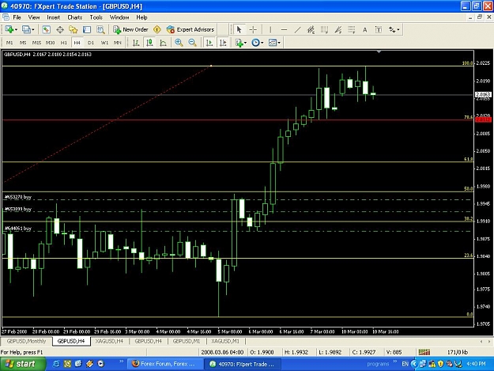Switch chart to M30 timeframe
Viewport: 494px width, 371px height.
point(50,43)
